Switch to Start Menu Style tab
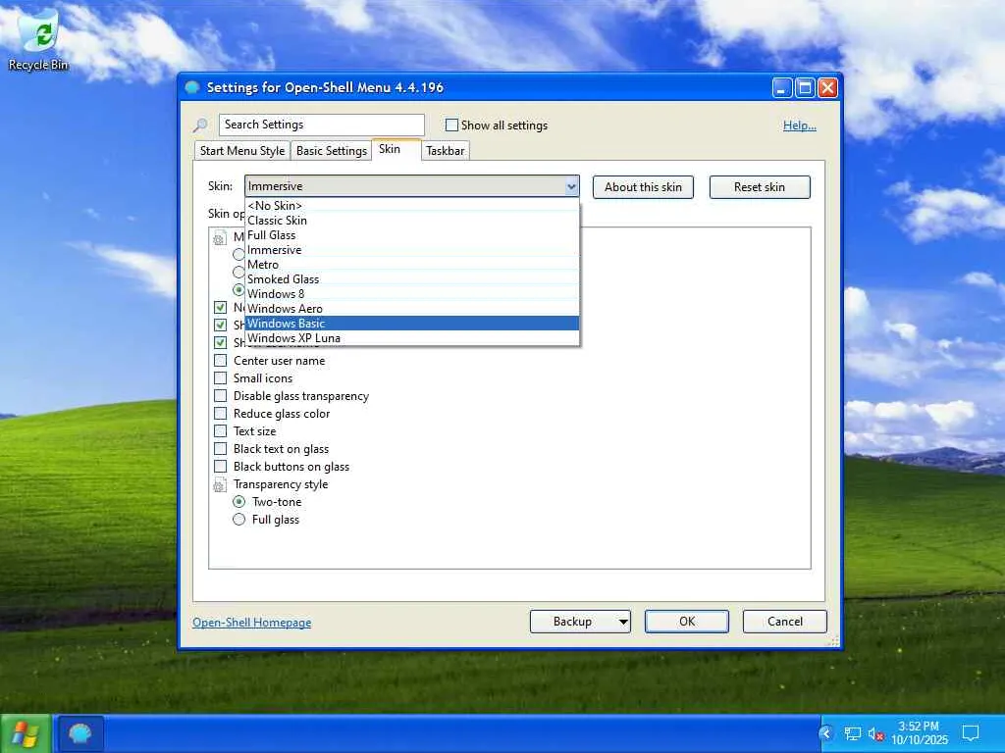Image resolution: width=1005 pixels, height=753 pixels. click(241, 150)
